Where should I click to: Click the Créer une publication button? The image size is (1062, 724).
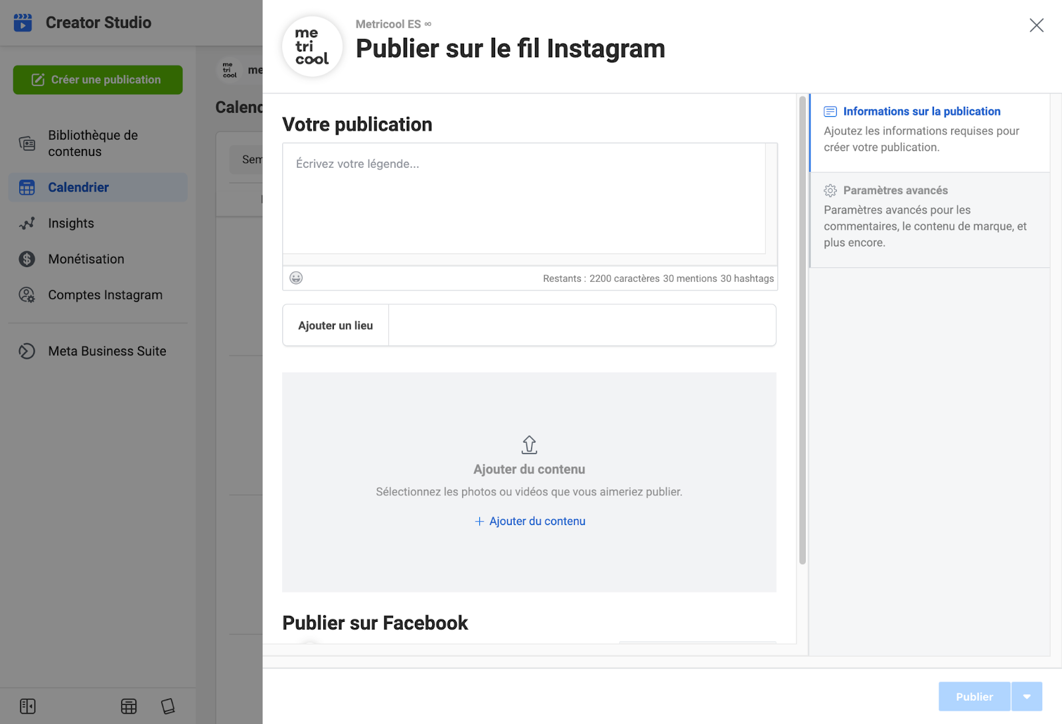98,80
